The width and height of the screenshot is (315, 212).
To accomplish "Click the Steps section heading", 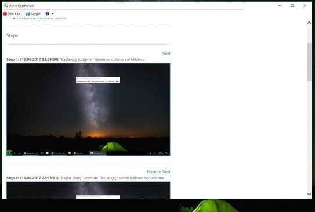I will click(x=12, y=35).
